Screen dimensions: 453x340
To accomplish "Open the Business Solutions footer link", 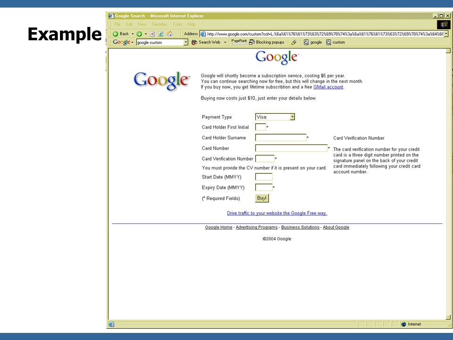I will (x=300, y=227).
